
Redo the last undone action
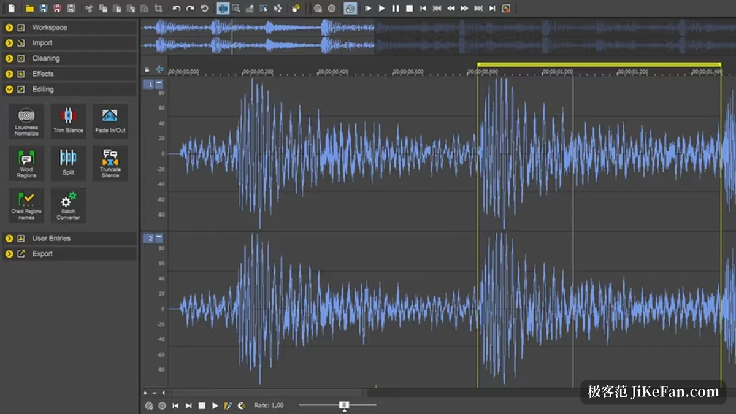click(190, 9)
